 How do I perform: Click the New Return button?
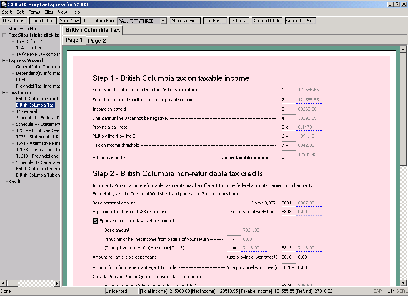click(14, 21)
